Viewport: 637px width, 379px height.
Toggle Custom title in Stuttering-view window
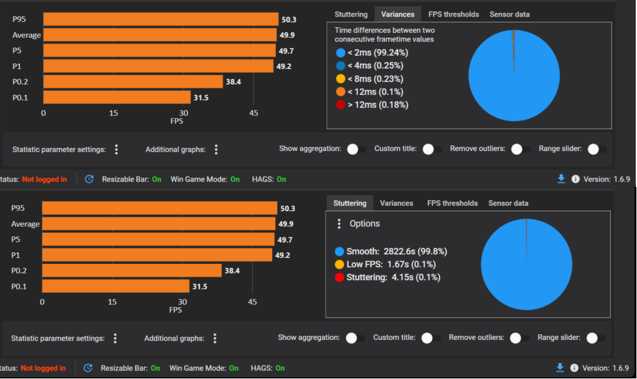pos(431,338)
